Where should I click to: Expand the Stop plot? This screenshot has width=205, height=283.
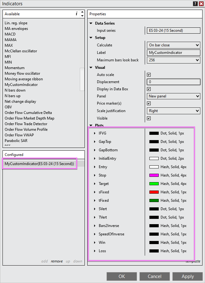(94, 175)
